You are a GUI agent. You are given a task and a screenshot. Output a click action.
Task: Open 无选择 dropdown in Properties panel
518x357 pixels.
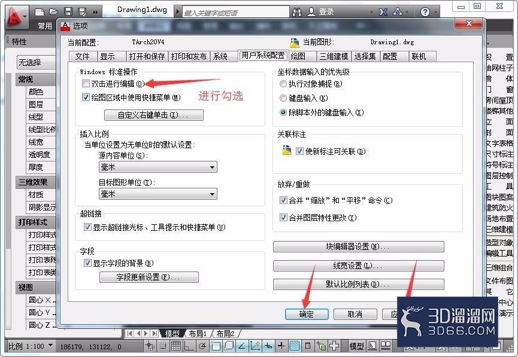(37, 62)
